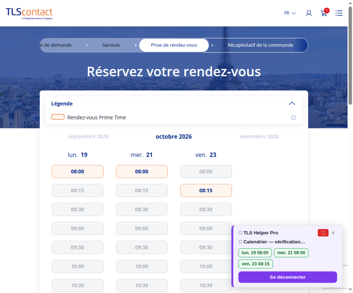Click the 'ven. 23 08:15' helper chip

pos(256,264)
